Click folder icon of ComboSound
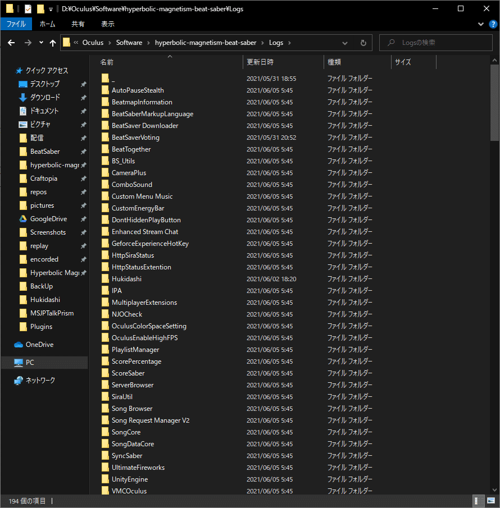The height and width of the screenshot is (508, 500). [x=105, y=184]
